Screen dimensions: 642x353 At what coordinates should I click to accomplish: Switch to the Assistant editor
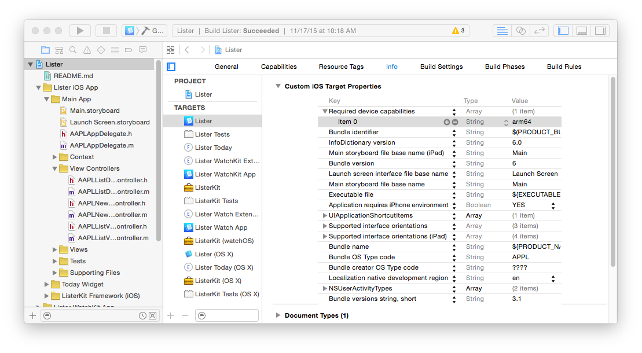click(x=520, y=31)
